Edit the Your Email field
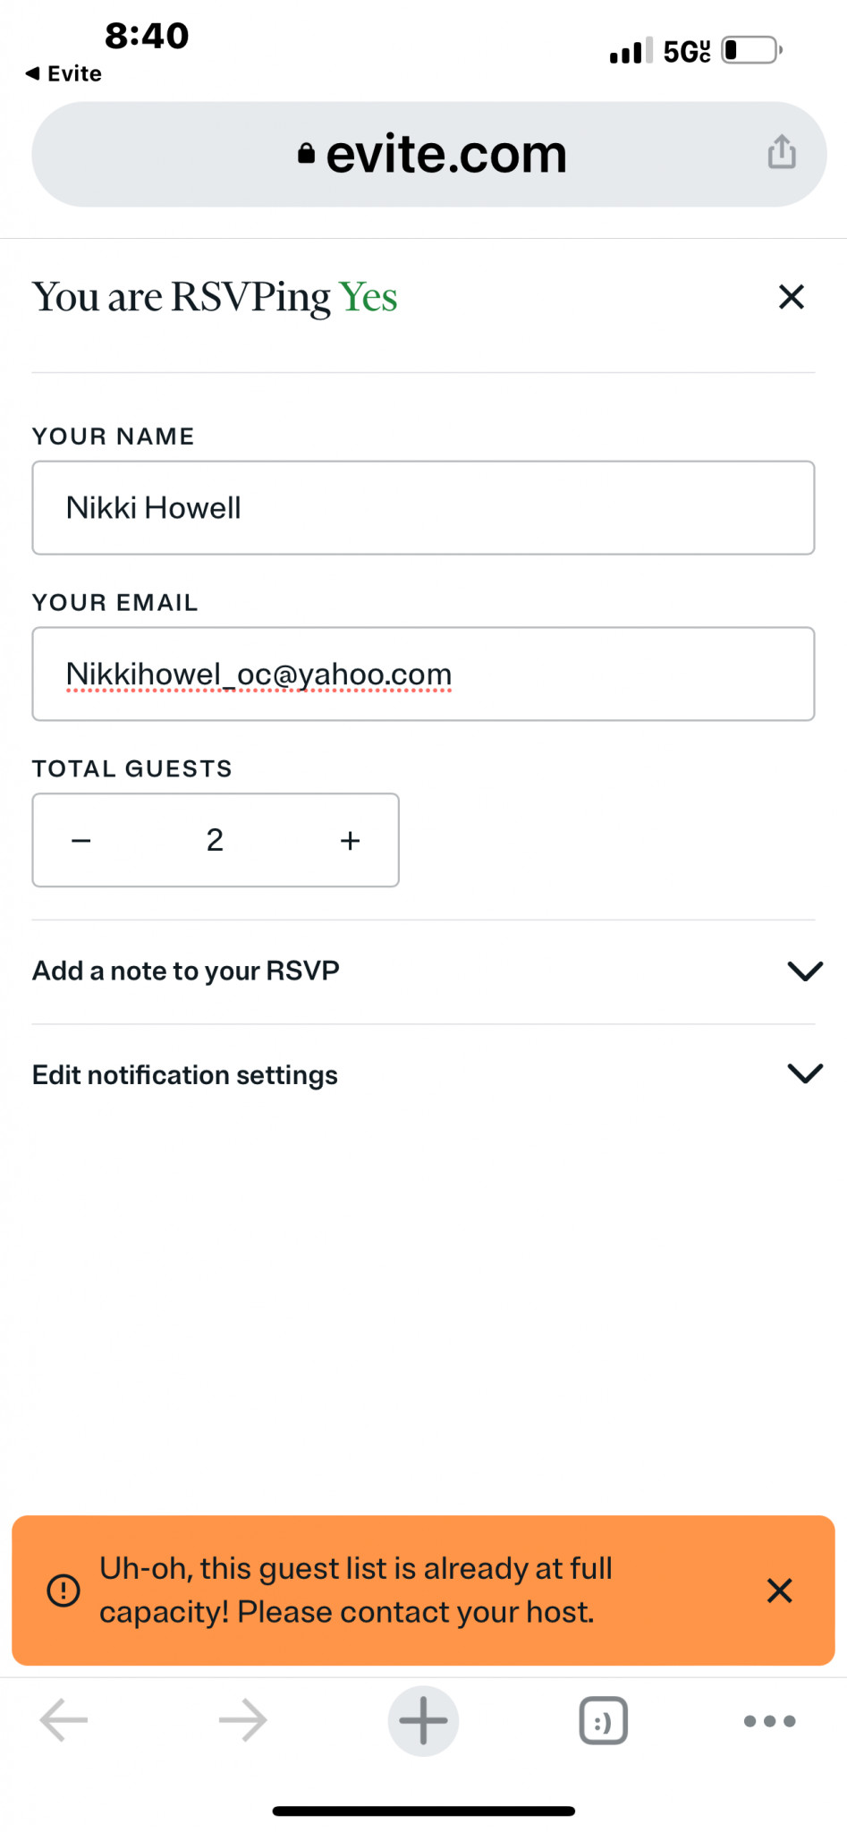Viewport: 847px width, 1832px height. (423, 674)
